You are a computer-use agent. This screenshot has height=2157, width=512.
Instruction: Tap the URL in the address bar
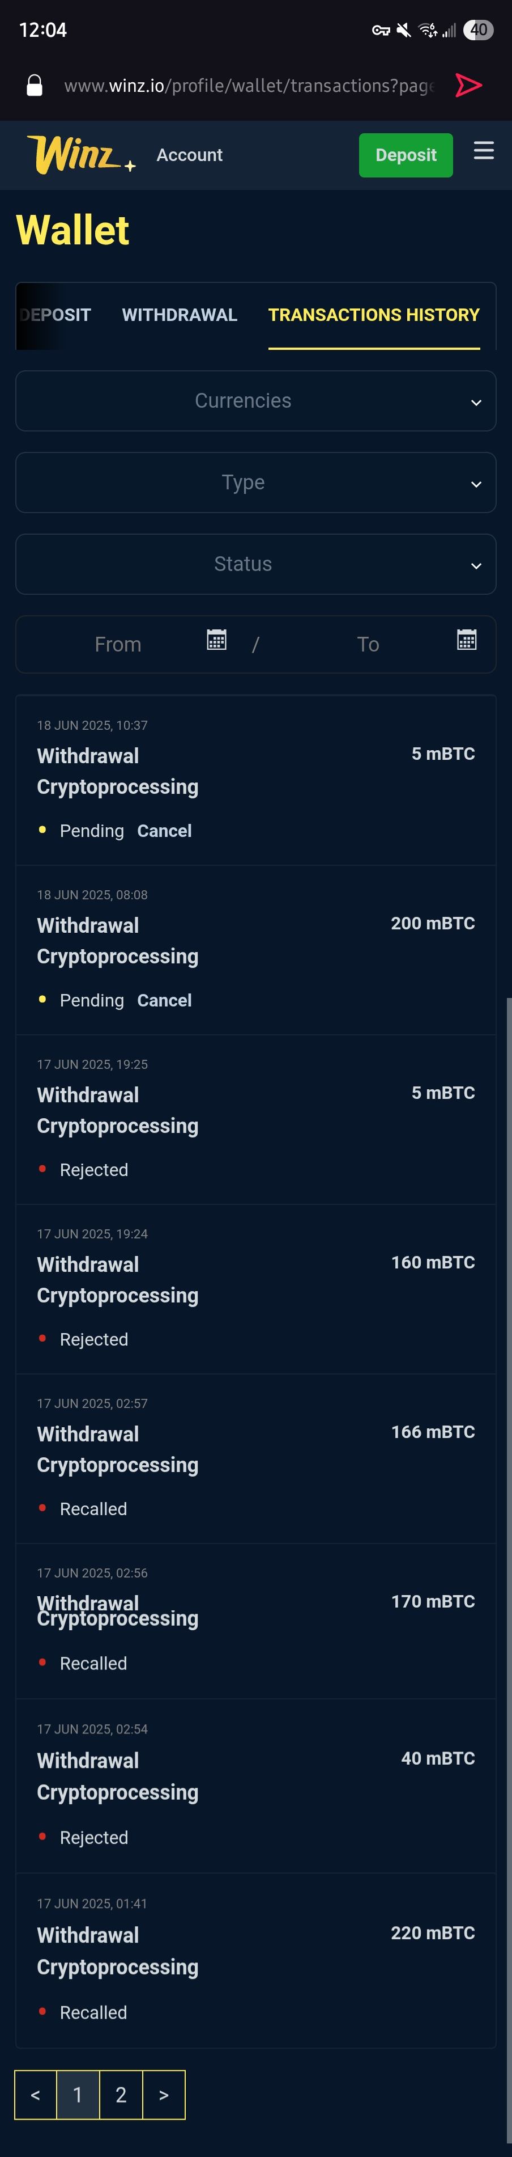click(249, 86)
